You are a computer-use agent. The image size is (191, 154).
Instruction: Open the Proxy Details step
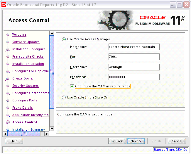[23, 108]
